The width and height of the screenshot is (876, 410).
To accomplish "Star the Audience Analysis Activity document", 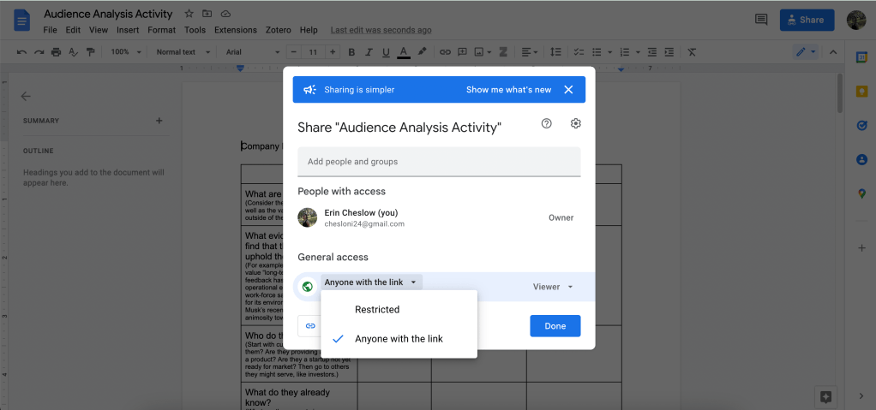I will (189, 15).
